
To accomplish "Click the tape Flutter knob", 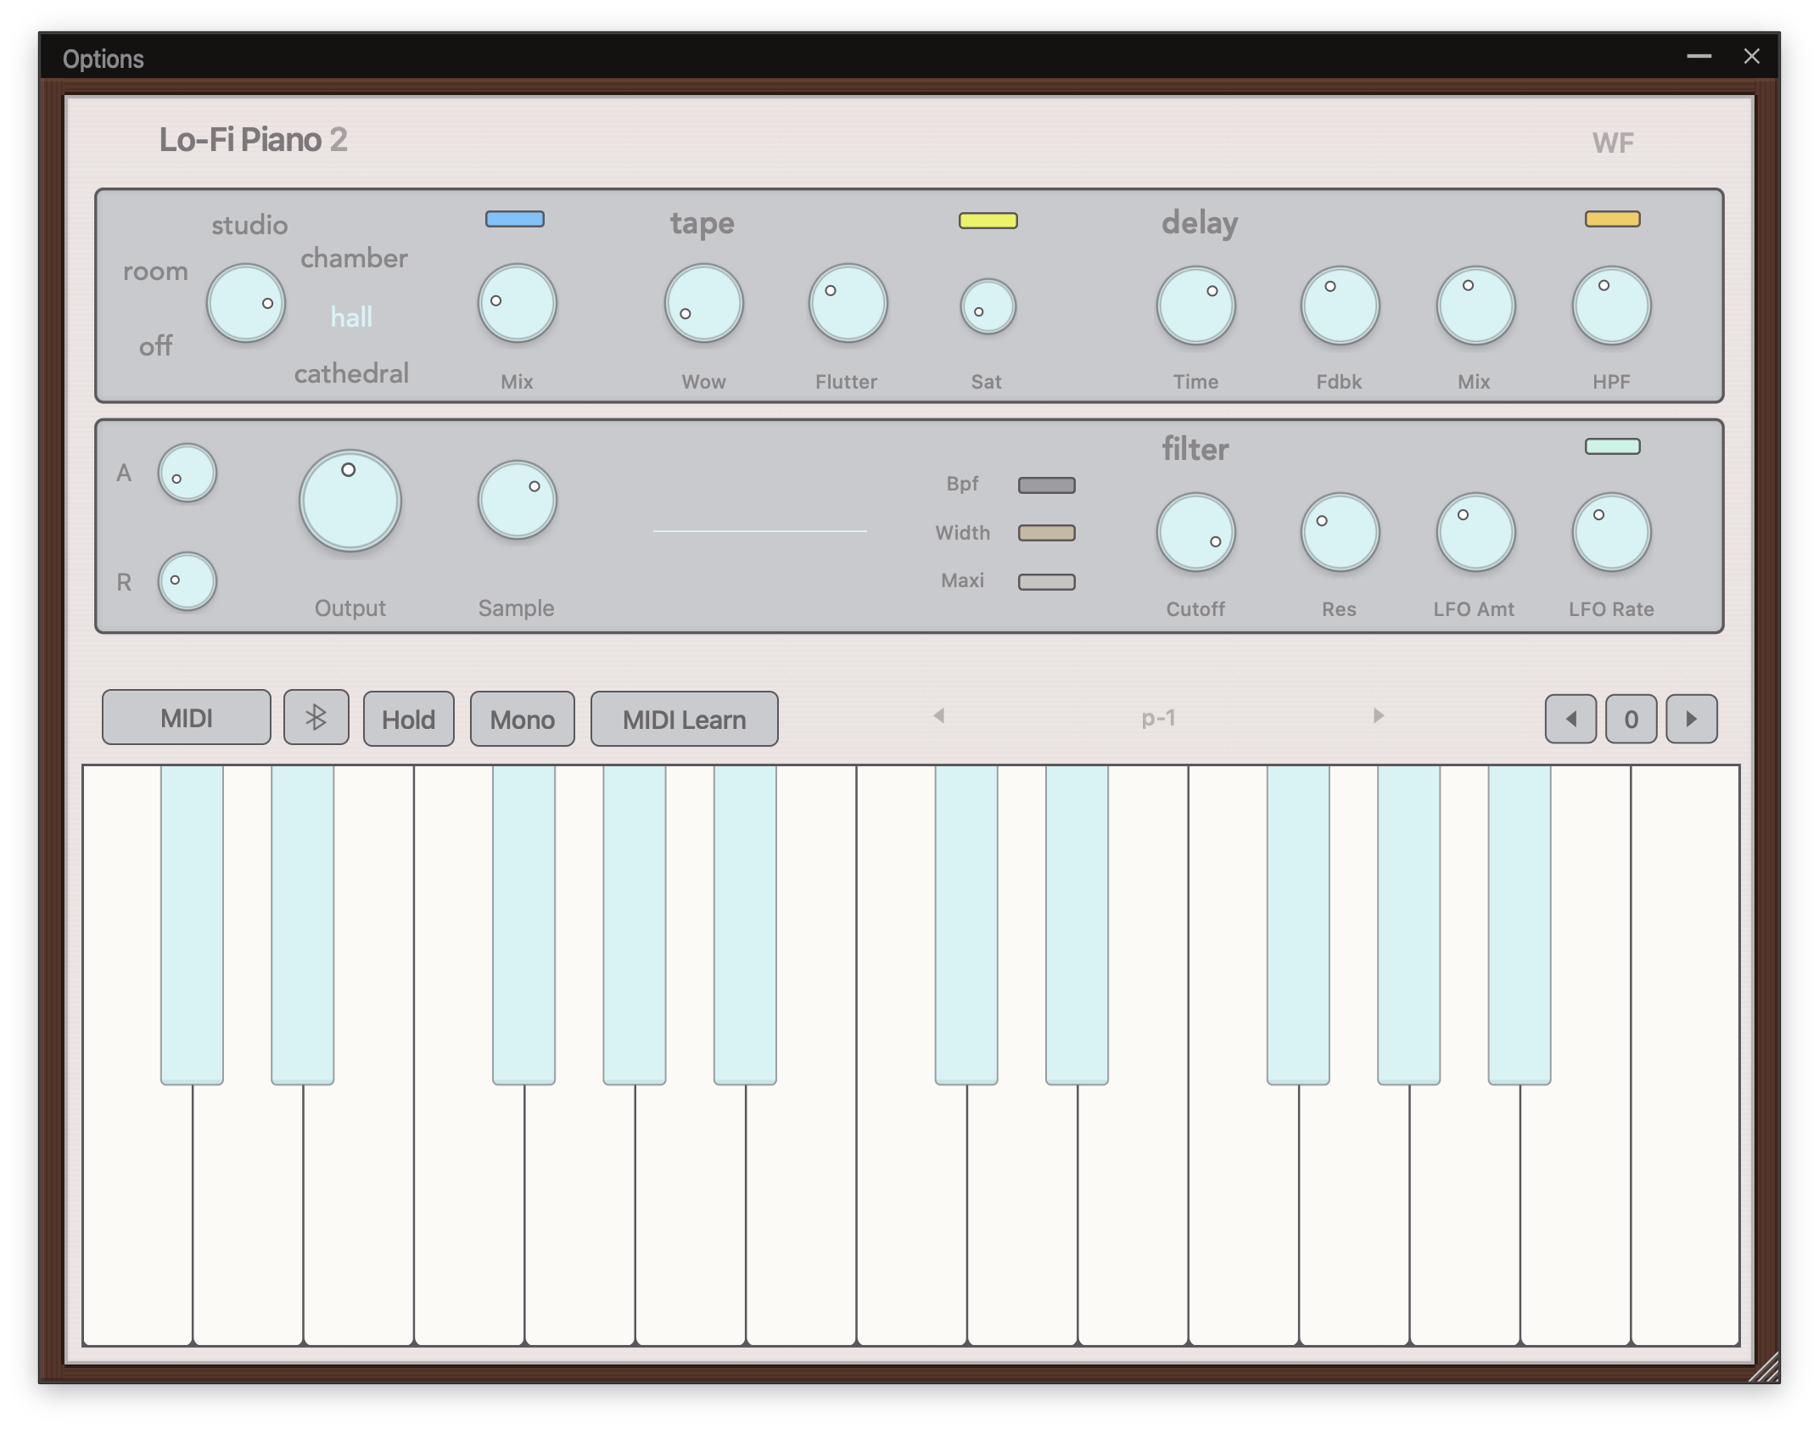I will [x=848, y=303].
